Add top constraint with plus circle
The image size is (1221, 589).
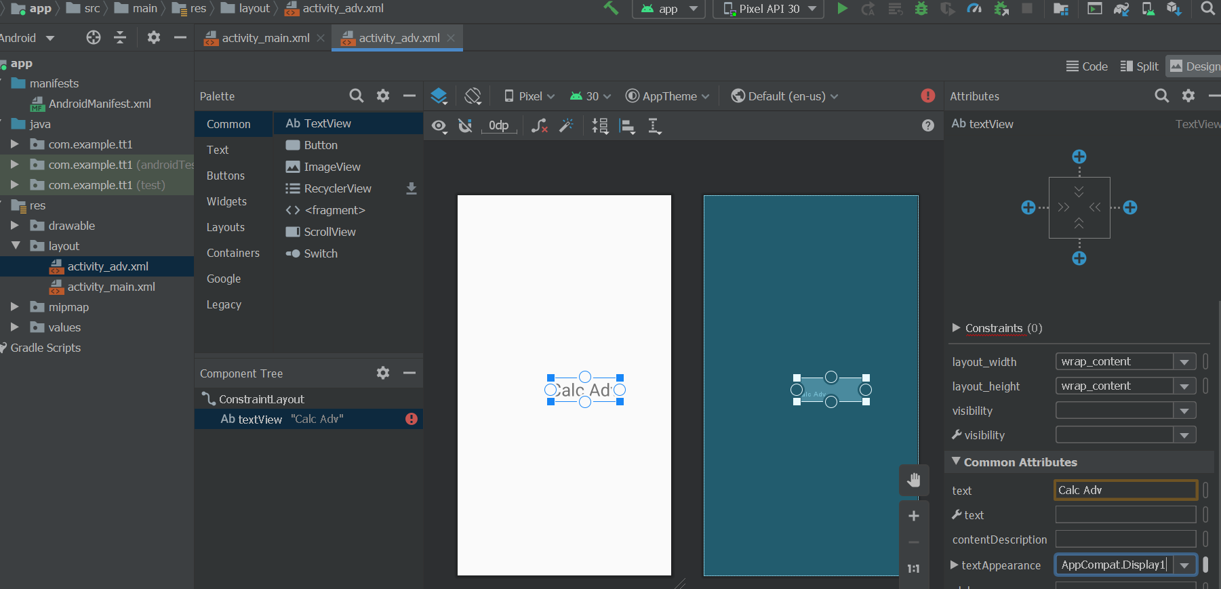coord(1079,157)
